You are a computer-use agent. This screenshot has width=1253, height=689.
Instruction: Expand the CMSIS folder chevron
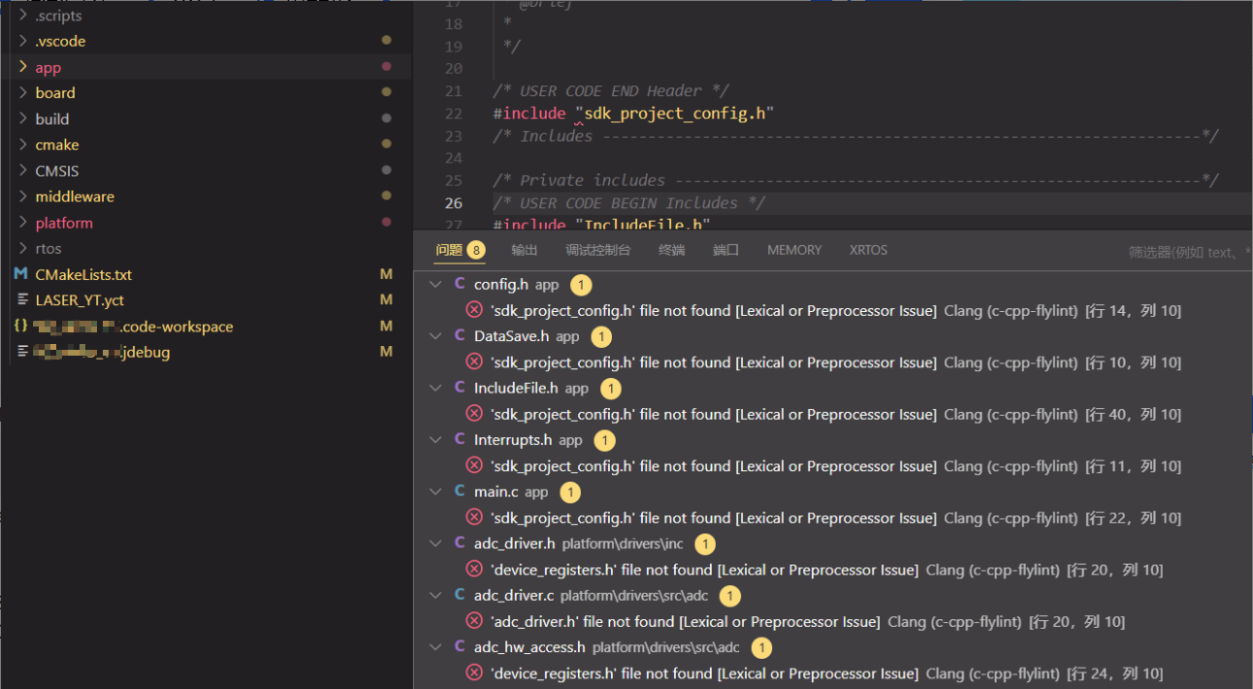(23, 171)
